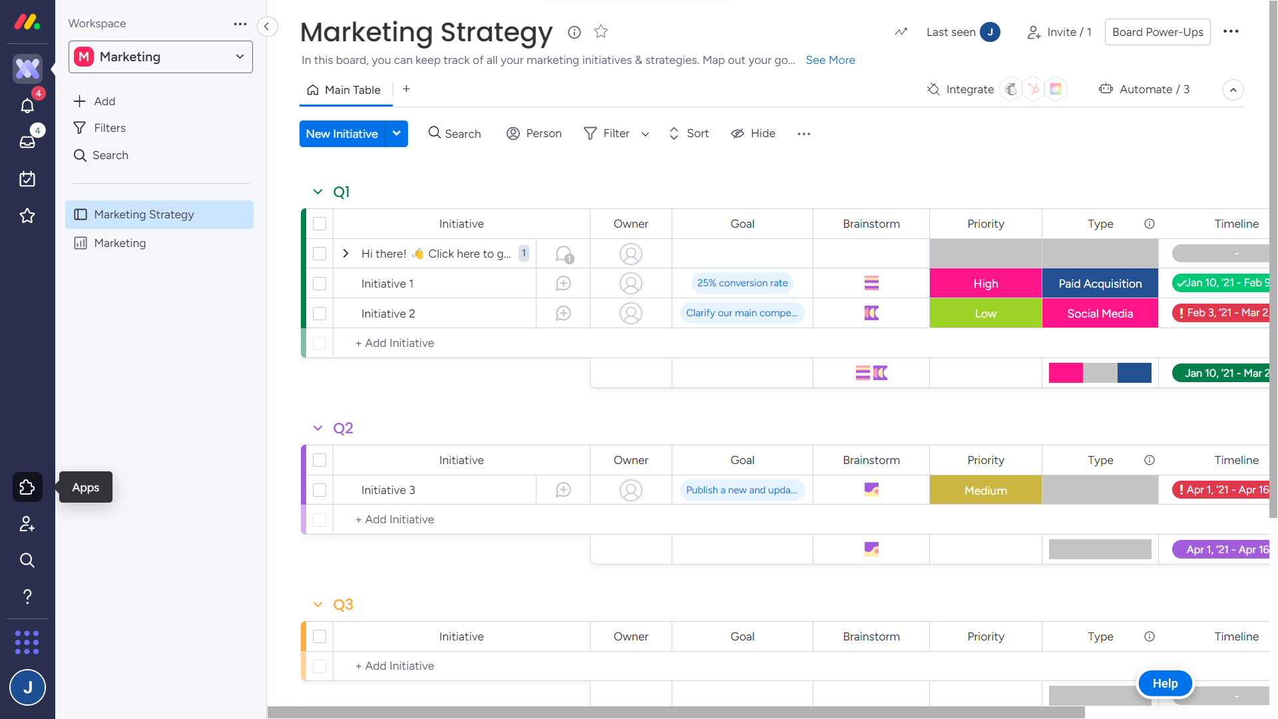Click the Apps puzzle piece icon

pyautogui.click(x=27, y=487)
